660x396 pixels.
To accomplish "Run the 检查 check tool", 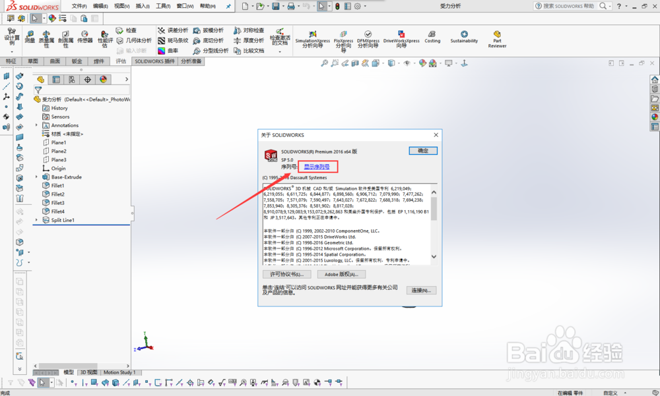I will [x=126, y=30].
